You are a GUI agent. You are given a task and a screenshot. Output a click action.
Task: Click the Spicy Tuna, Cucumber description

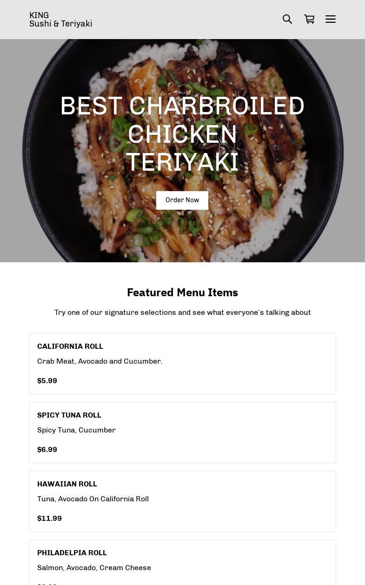point(76,430)
